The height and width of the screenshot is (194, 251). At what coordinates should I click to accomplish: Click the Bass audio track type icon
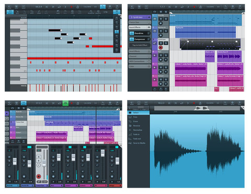click(x=155, y=55)
